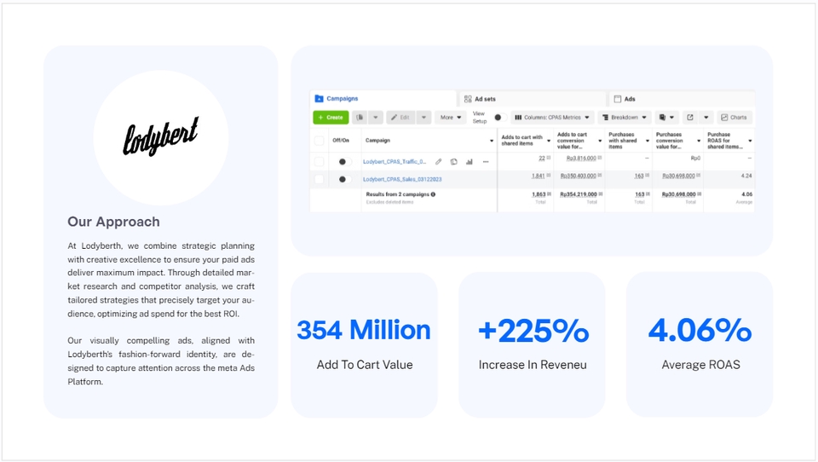Click the Lodybert logo circle

tap(161, 138)
